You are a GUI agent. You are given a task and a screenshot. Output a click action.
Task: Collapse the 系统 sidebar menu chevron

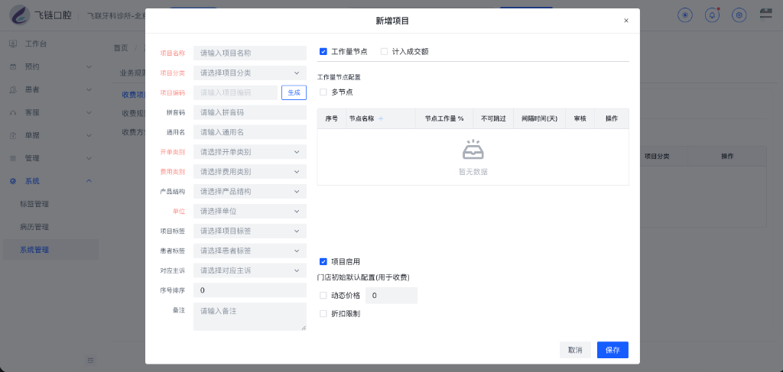point(89,181)
